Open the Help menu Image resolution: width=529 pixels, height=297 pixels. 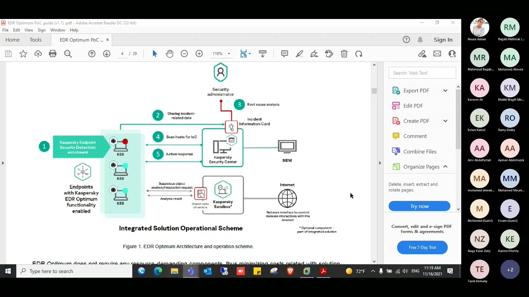pyautogui.click(x=74, y=30)
